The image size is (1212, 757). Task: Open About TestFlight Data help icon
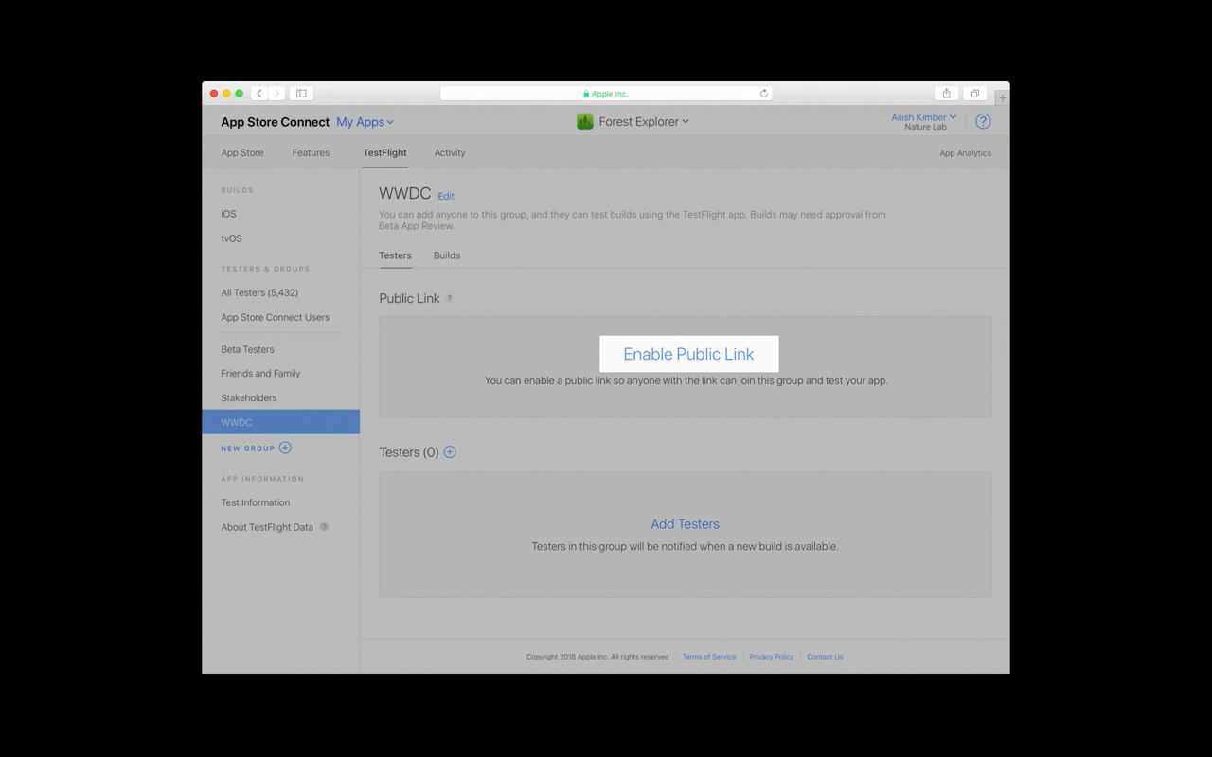coord(324,527)
